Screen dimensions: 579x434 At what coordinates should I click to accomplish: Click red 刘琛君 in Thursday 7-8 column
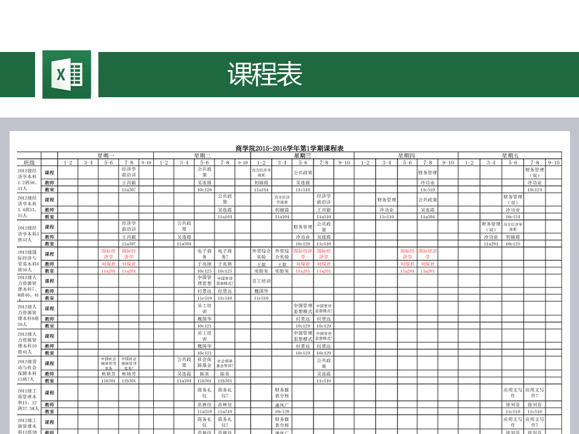pos(427,264)
